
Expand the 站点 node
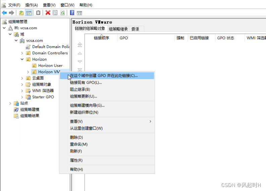pos(10,103)
